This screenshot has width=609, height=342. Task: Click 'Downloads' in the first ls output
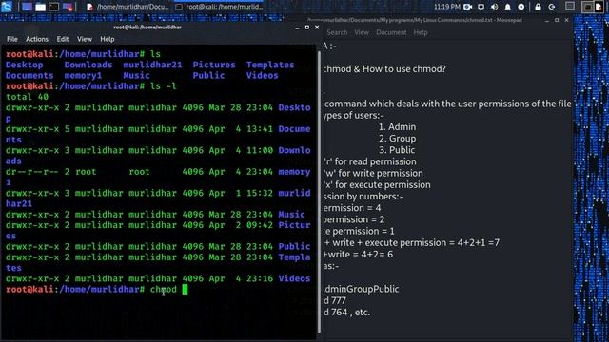pyautogui.click(x=88, y=65)
